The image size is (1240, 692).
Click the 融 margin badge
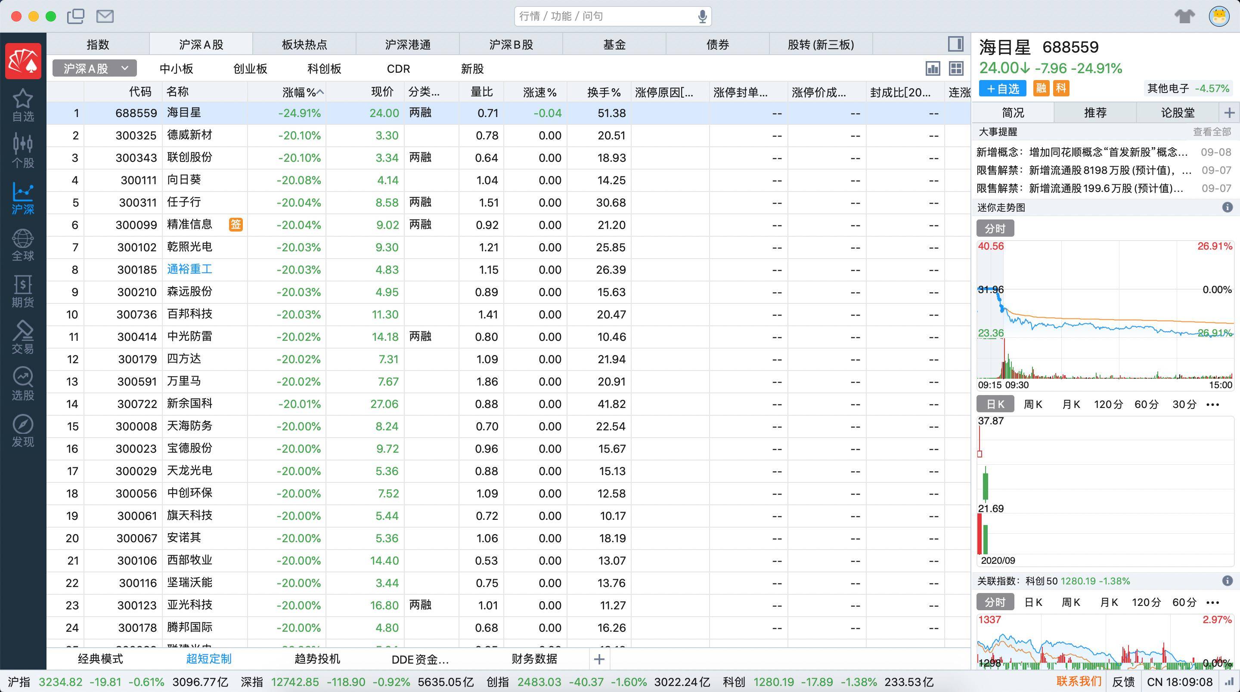(x=1041, y=89)
